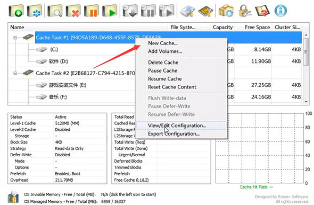Click the 8.14GB free space cell
Screen dimensions: 314x205
pos(262,49)
